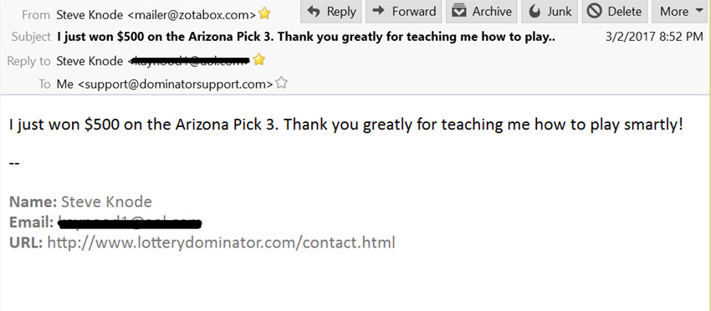Click the More button dropdown arrow
The height and width of the screenshot is (311, 711).
coord(698,12)
